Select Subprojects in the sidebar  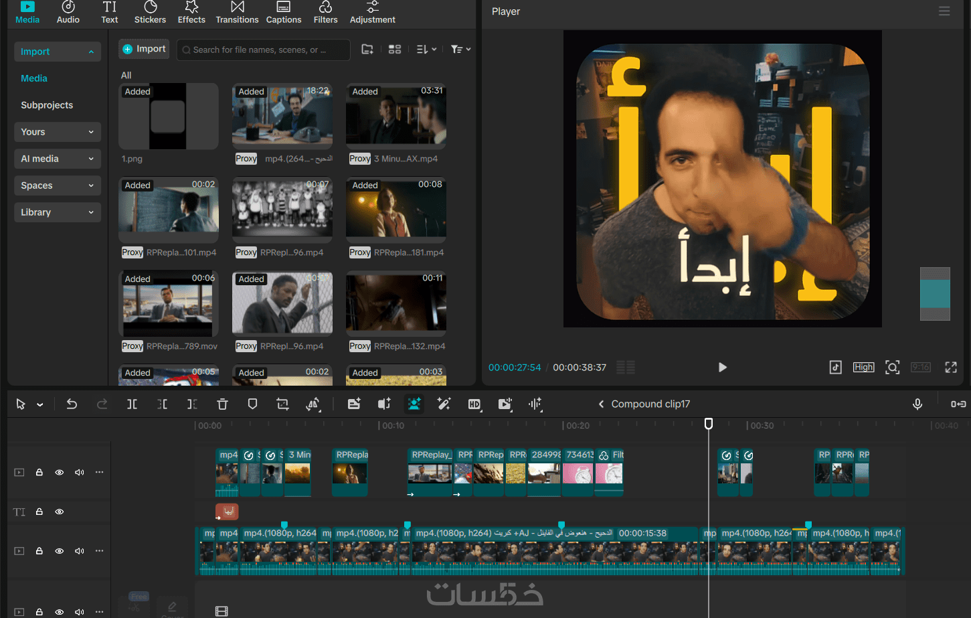click(47, 105)
